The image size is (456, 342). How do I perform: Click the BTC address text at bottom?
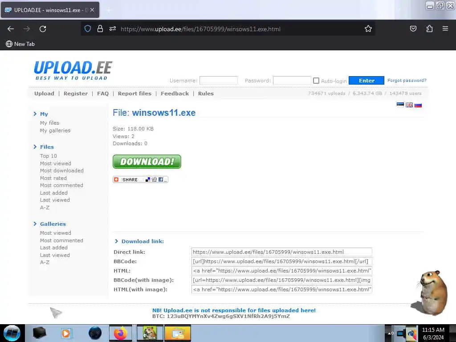221,317
